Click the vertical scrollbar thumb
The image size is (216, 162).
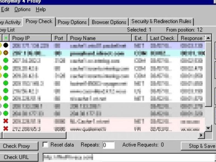pyautogui.click(x=208, y=74)
